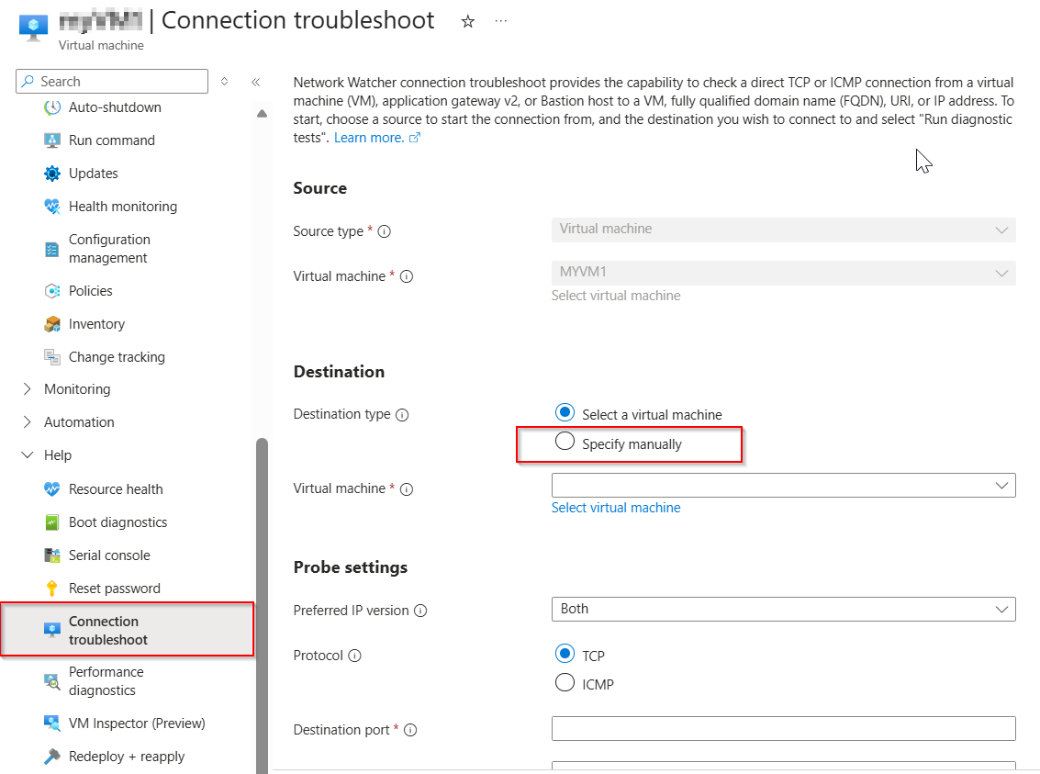This screenshot has height=774, width=1040.
Task: Open Updates menu item
Action: click(x=94, y=174)
